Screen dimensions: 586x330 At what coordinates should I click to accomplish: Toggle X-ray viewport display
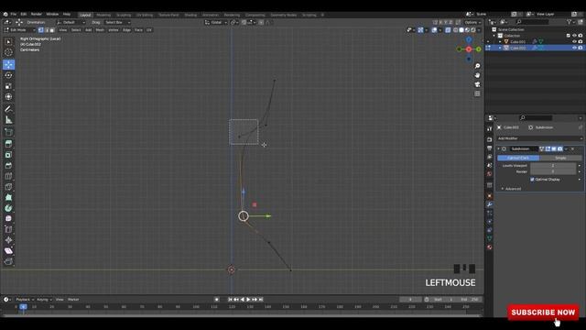click(448, 30)
